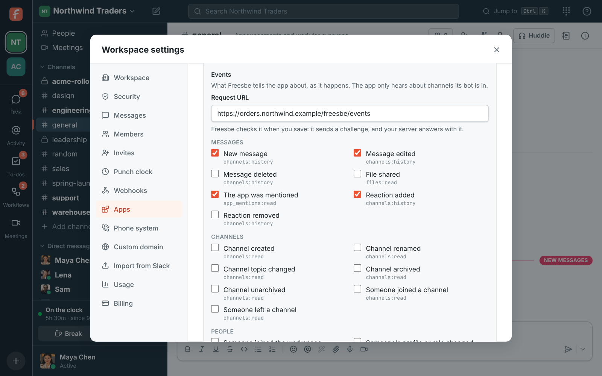The image size is (602, 376).
Task: Enable the Message deleted event
Action: tap(215, 174)
